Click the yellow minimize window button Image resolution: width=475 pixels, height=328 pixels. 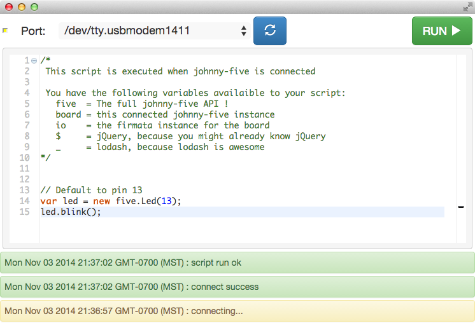21,7
